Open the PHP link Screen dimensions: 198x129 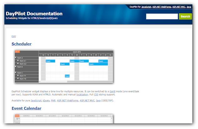[x=53, y=101]
